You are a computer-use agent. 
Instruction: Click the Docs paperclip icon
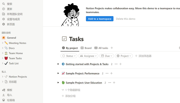6,48
